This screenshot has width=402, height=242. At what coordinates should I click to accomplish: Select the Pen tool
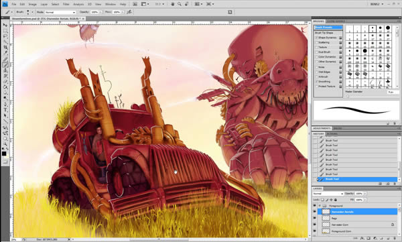click(5, 105)
